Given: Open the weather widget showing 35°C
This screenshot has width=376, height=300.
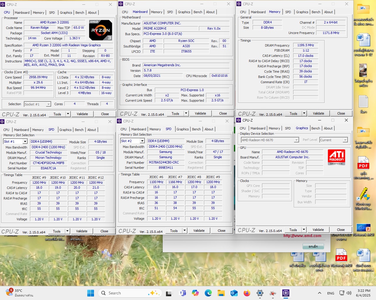Looking at the screenshot, I should click(19, 293).
